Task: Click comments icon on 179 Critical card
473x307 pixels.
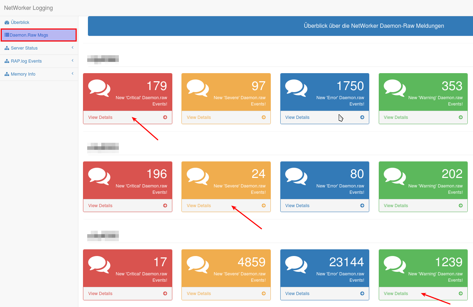Action: click(x=99, y=88)
